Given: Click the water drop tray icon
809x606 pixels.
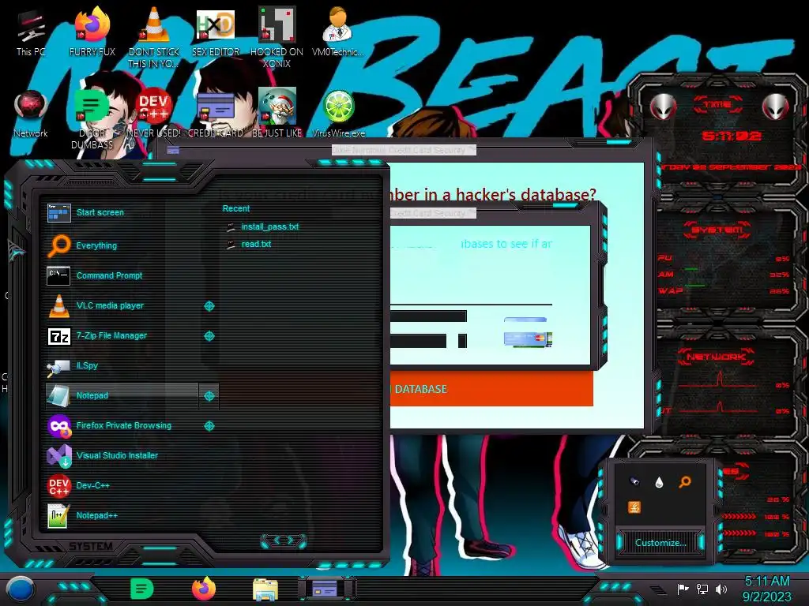Looking at the screenshot, I should coord(659,482).
